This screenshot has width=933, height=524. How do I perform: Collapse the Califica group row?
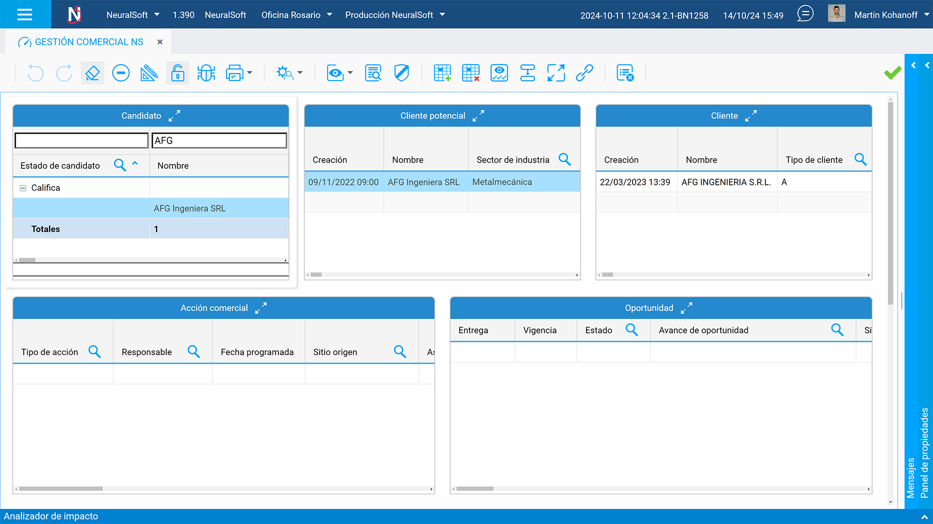[x=23, y=188]
